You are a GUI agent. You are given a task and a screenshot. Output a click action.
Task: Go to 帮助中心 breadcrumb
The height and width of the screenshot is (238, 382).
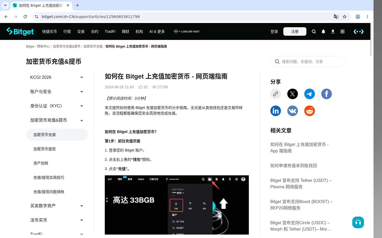click(x=44, y=46)
